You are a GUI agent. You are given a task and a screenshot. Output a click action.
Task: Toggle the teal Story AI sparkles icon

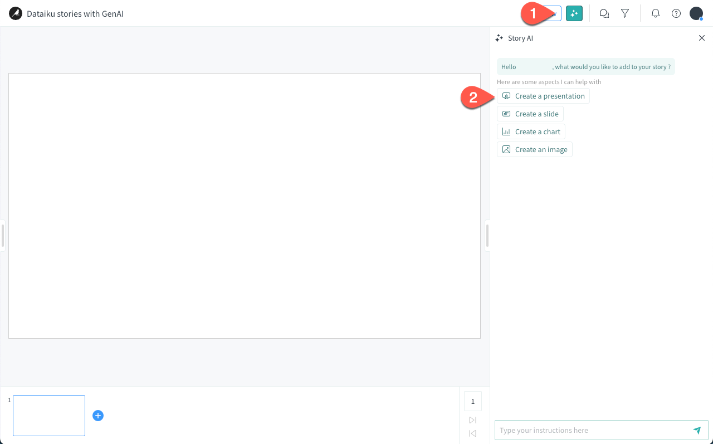click(x=574, y=13)
